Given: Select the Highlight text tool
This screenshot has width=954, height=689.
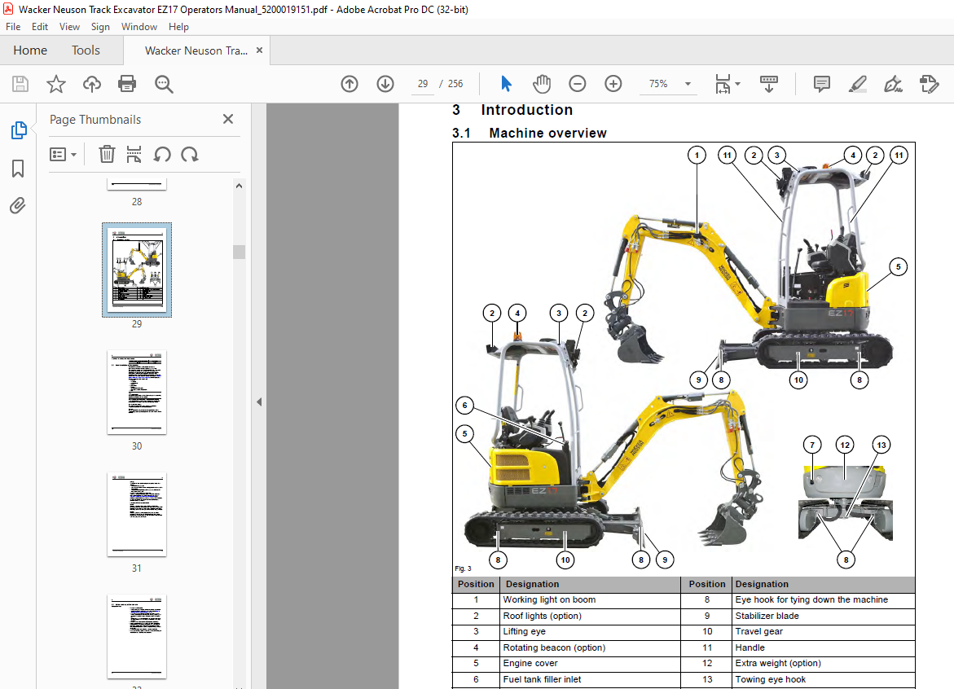Looking at the screenshot, I should (857, 84).
